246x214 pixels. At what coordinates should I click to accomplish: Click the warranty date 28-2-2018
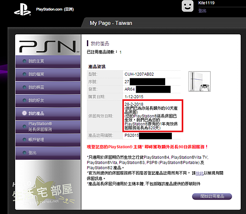[x=134, y=104]
